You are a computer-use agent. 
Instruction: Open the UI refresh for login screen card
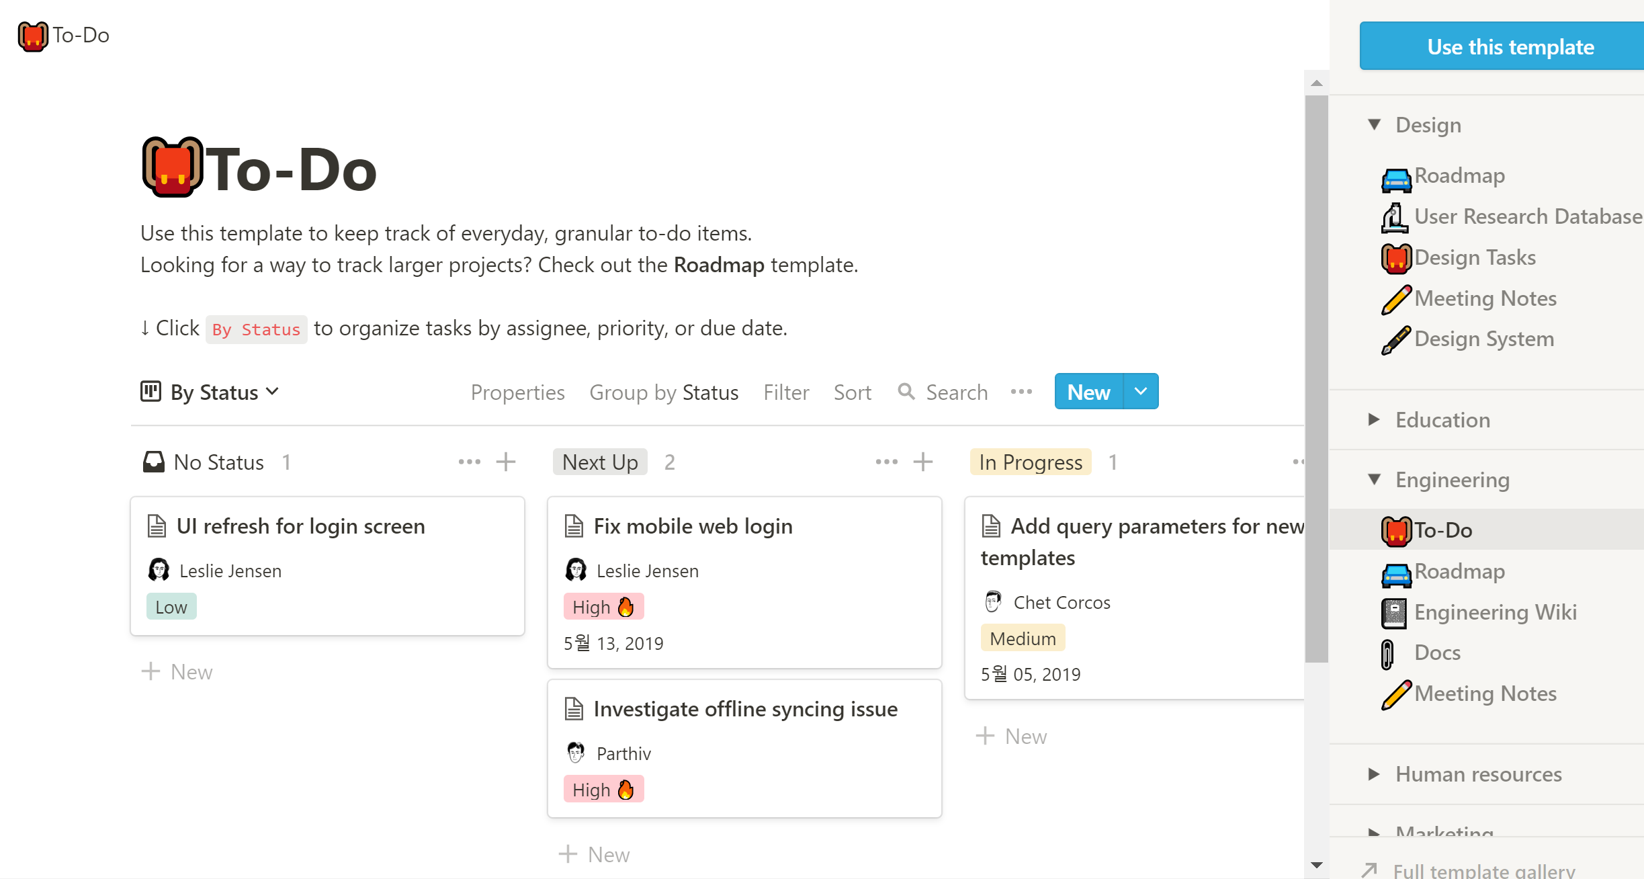[301, 526]
